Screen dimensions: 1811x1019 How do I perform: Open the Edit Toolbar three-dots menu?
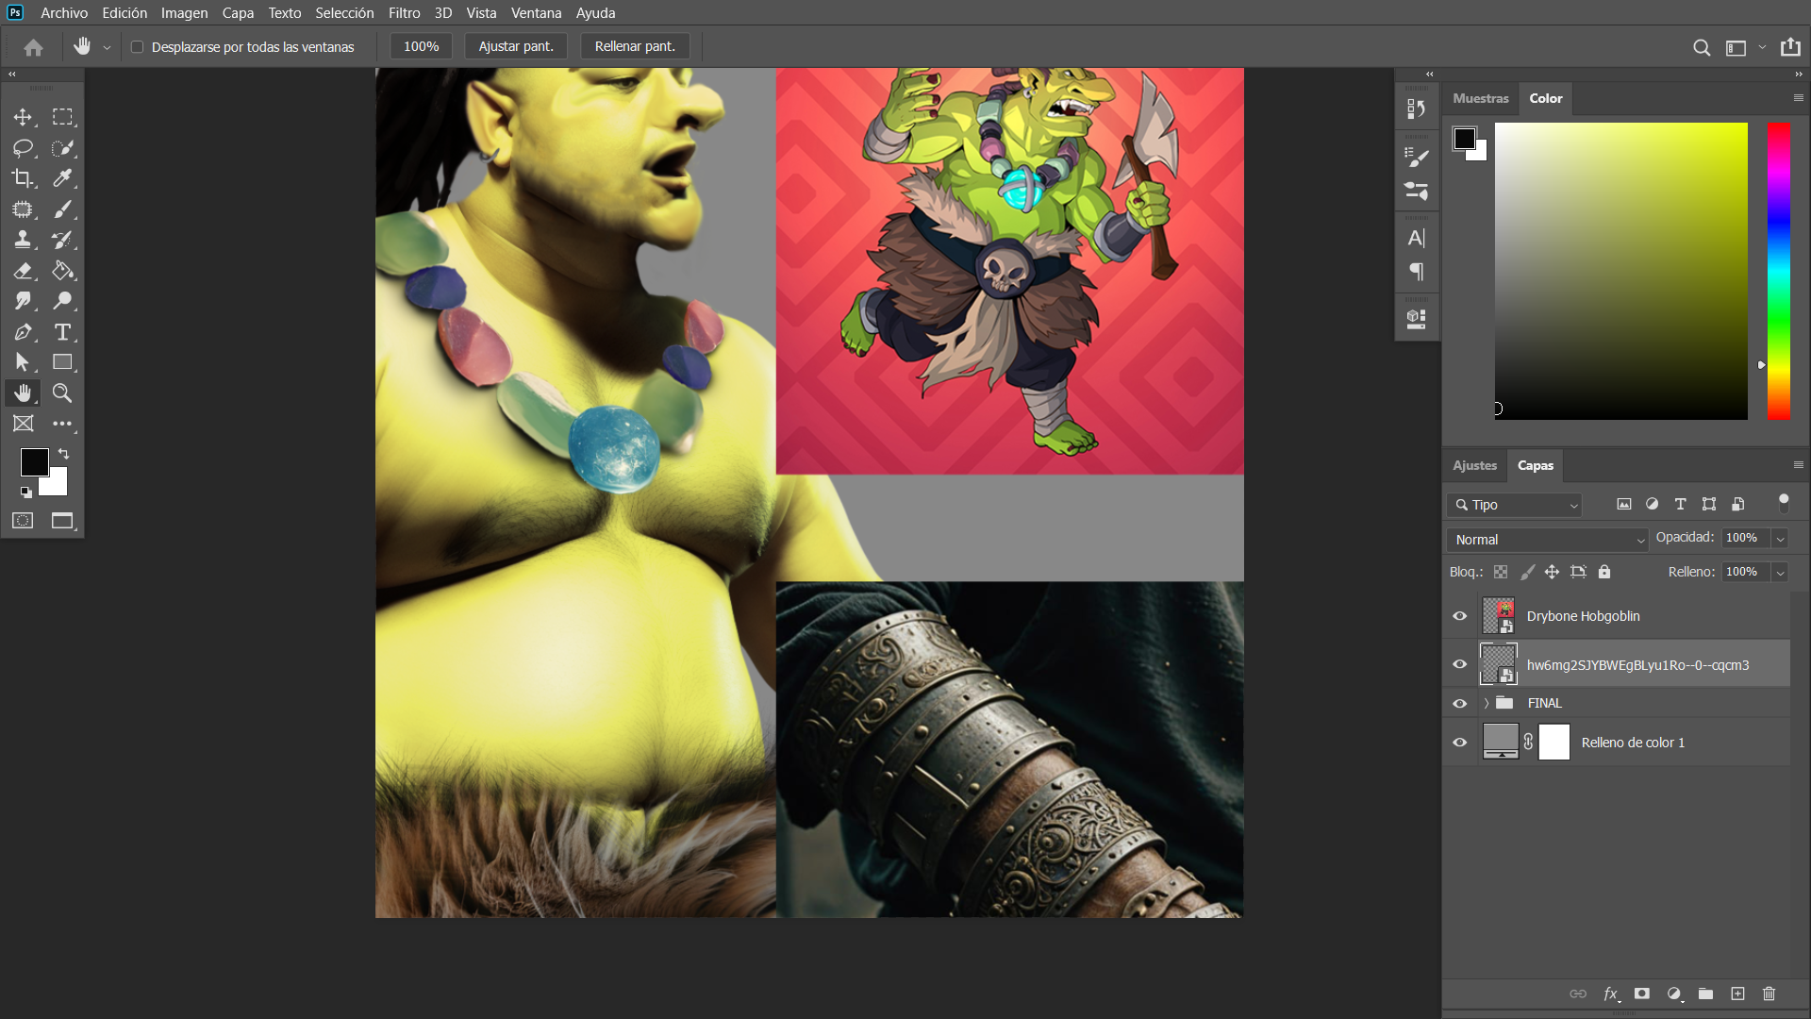pyautogui.click(x=62, y=424)
